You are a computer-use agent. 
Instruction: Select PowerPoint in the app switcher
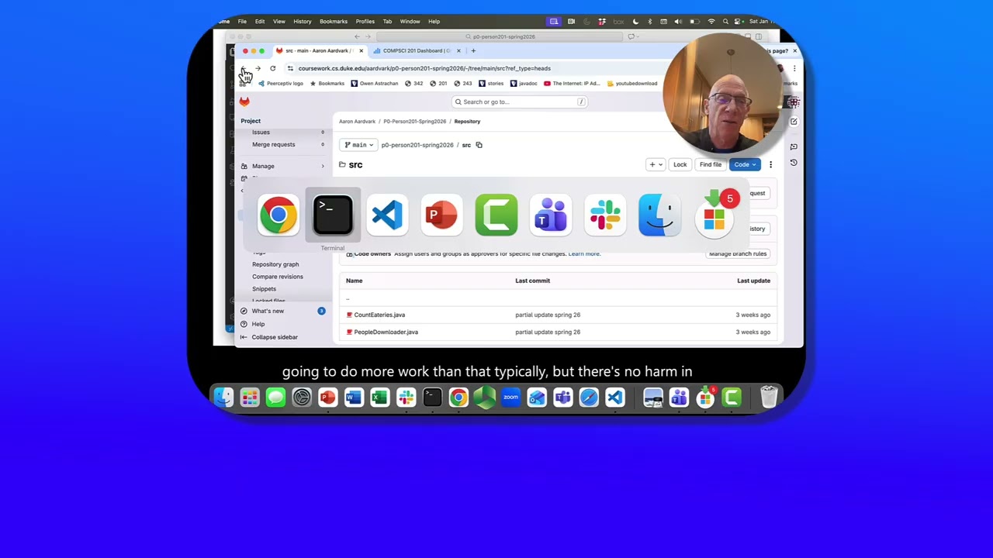(441, 215)
